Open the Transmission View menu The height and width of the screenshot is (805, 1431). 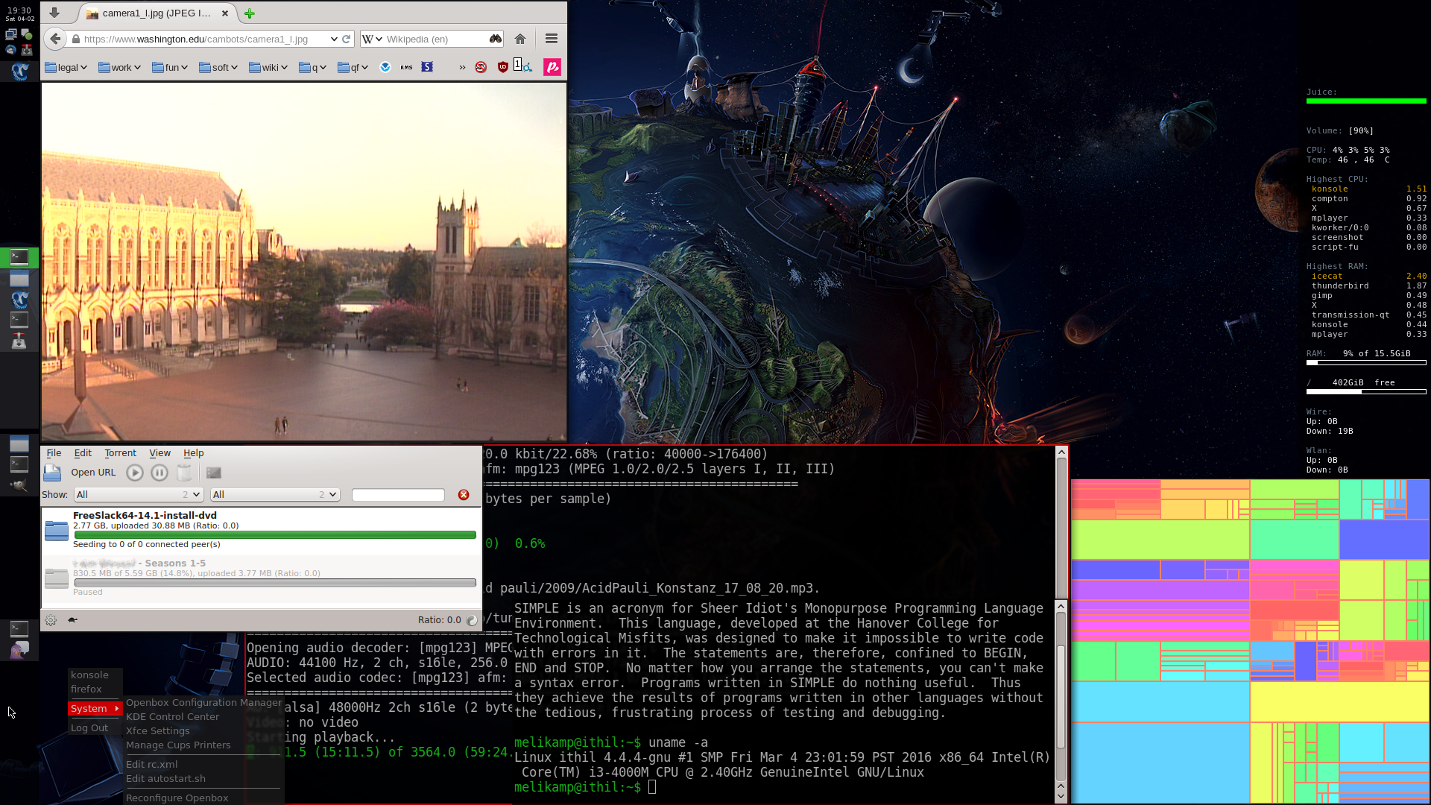click(x=159, y=453)
